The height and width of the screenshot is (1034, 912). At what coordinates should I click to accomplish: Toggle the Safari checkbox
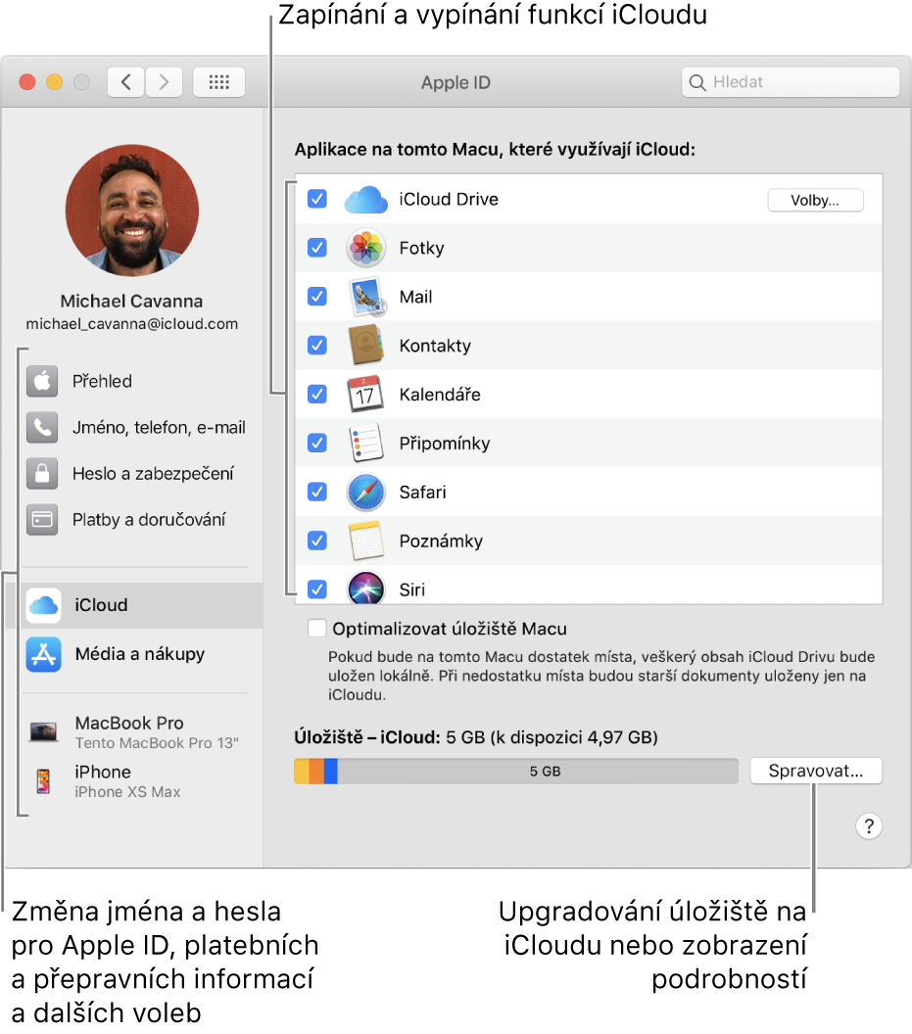pyautogui.click(x=317, y=492)
